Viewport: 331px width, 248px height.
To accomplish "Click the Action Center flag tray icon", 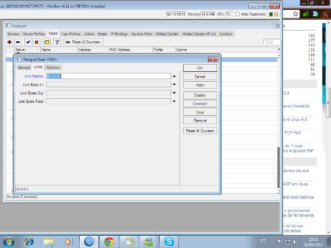I will click(280, 242).
